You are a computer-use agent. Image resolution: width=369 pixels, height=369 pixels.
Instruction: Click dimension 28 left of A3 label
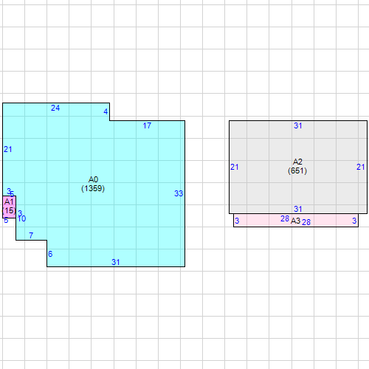click(285, 218)
